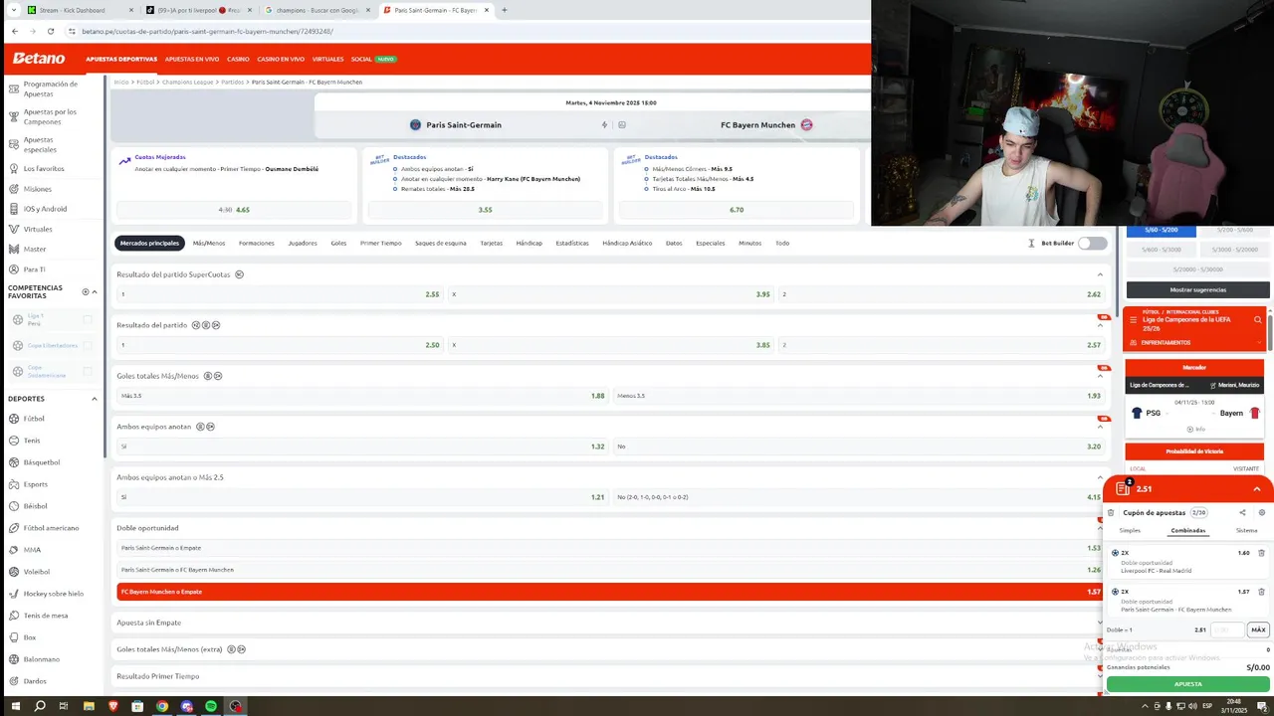1274x716 pixels.
Task: Select Básquetbol sport icon in sidebar
Action: click(14, 462)
